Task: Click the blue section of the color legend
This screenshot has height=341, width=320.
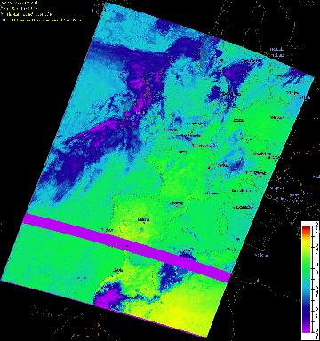Action: [306, 299]
